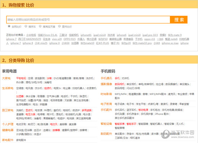
Task: Open the 健康电器 category heading
Action: point(8,130)
